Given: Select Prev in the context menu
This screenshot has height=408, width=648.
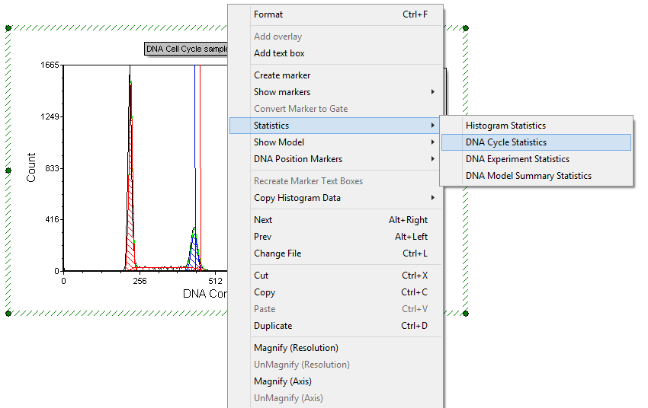Looking at the screenshot, I should [x=263, y=237].
